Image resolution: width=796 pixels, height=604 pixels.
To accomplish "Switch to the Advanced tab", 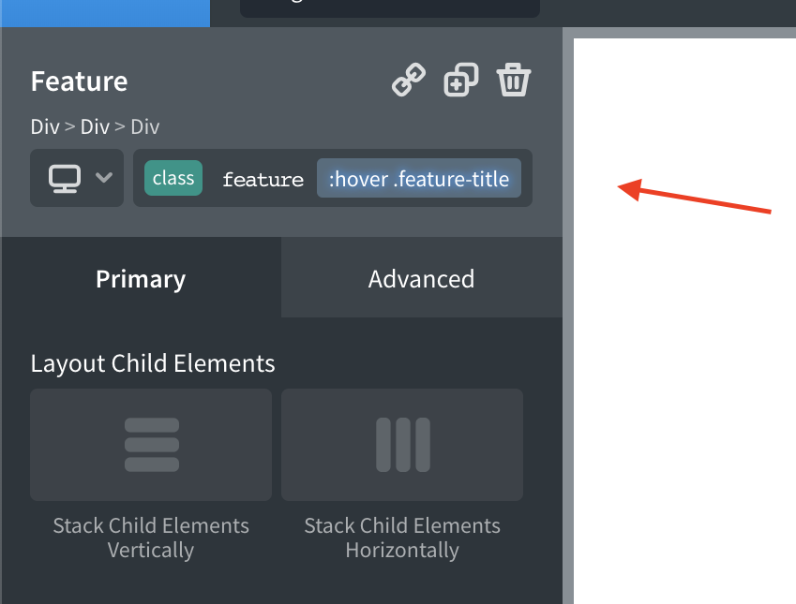I will tap(421, 278).
